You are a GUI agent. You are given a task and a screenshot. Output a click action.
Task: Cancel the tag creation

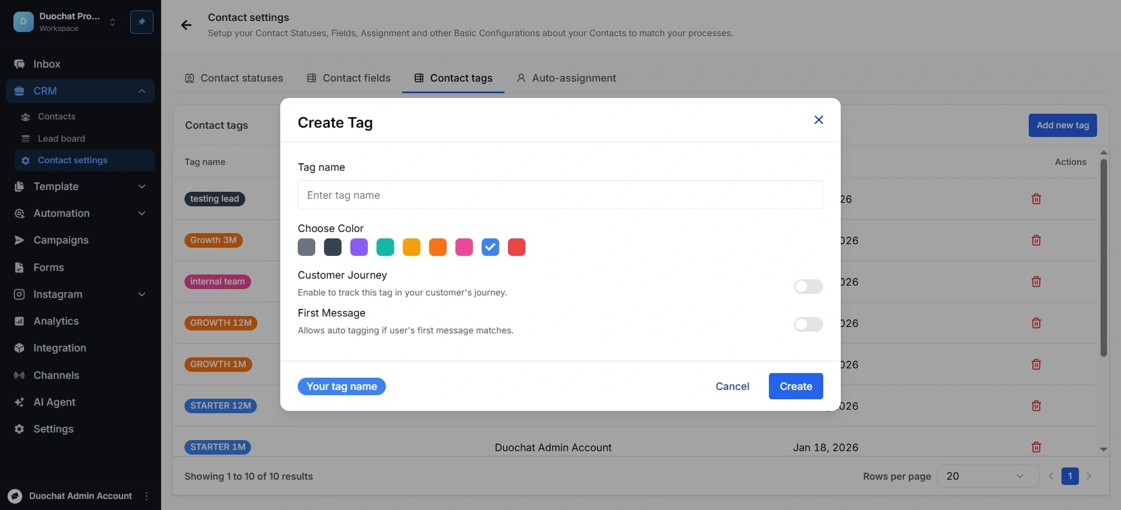point(732,386)
